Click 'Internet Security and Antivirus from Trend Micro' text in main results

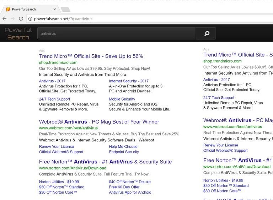click(82, 75)
